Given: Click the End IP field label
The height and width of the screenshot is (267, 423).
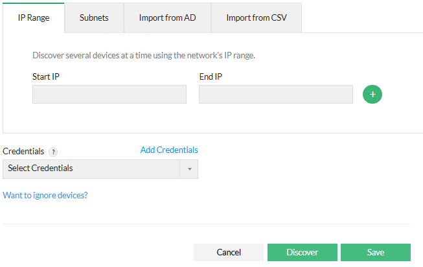Looking at the screenshot, I should coord(211,76).
